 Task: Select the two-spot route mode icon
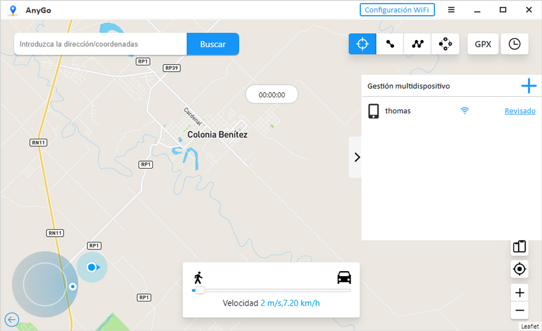(390, 44)
